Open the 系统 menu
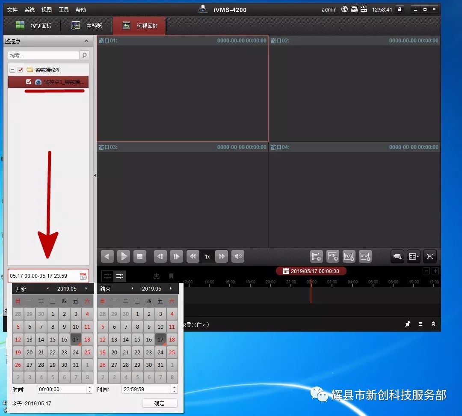Viewport: 462px width, 416px height. [30, 10]
